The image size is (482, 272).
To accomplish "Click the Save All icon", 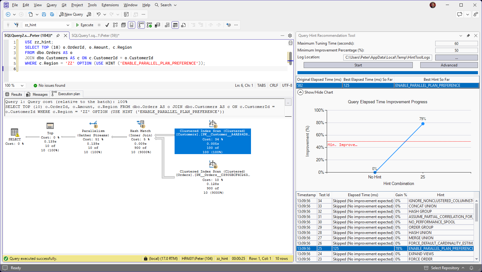I will point(52,14).
